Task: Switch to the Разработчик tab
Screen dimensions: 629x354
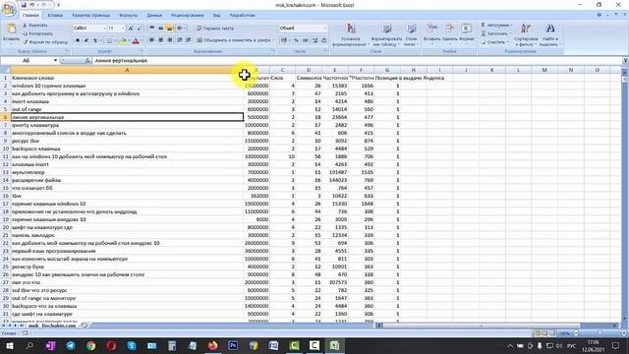Action: coord(242,16)
